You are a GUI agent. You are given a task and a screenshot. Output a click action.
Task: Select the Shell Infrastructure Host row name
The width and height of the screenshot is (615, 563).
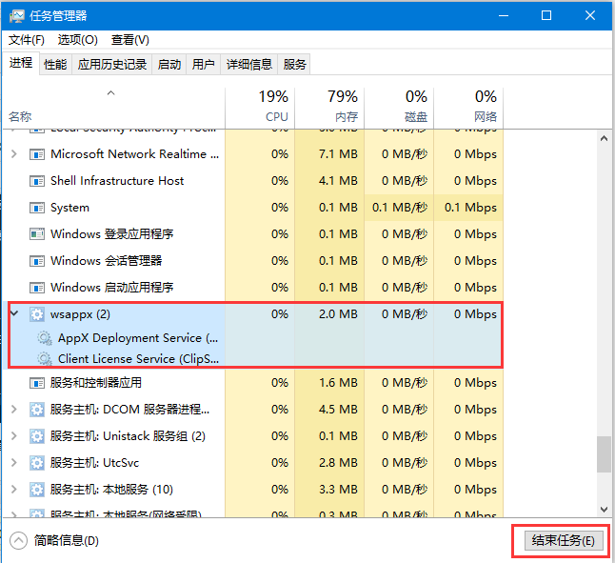point(117,181)
